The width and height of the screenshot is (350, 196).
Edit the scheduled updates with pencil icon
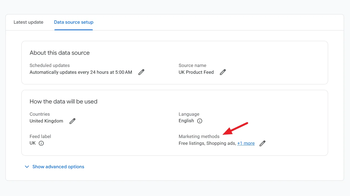[x=141, y=72]
